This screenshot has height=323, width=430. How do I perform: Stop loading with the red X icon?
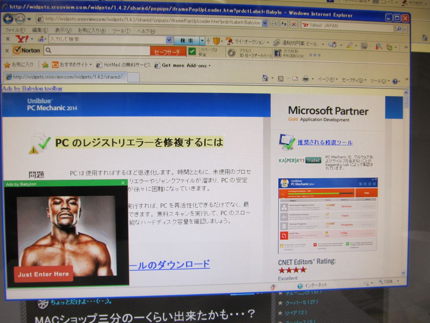pos(294,24)
